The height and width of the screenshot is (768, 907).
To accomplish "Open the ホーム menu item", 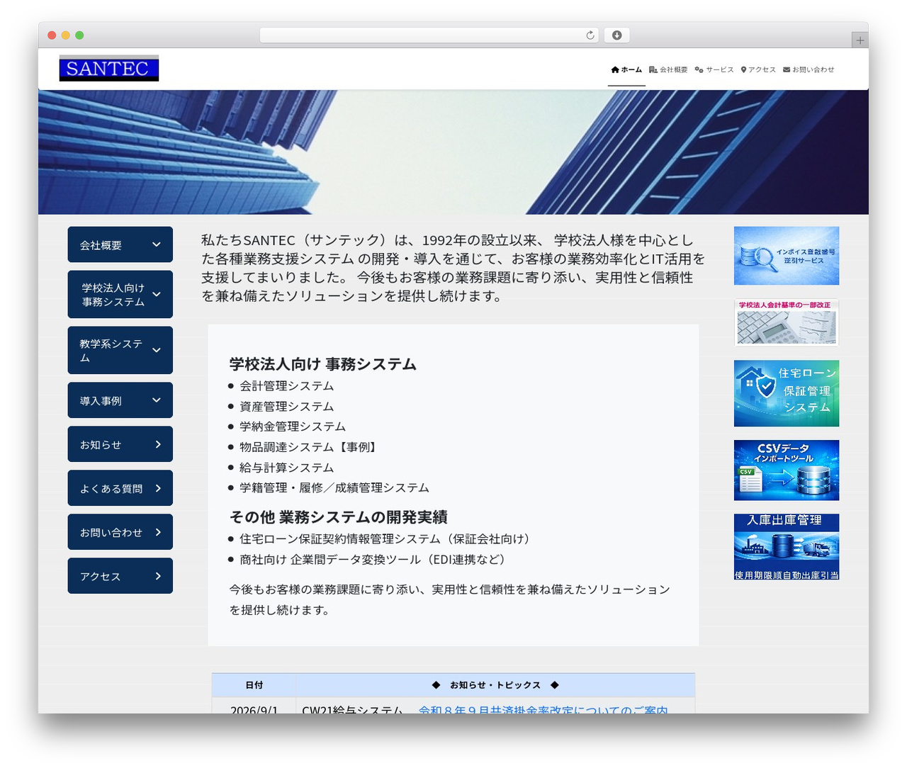I will [x=626, y=69].
